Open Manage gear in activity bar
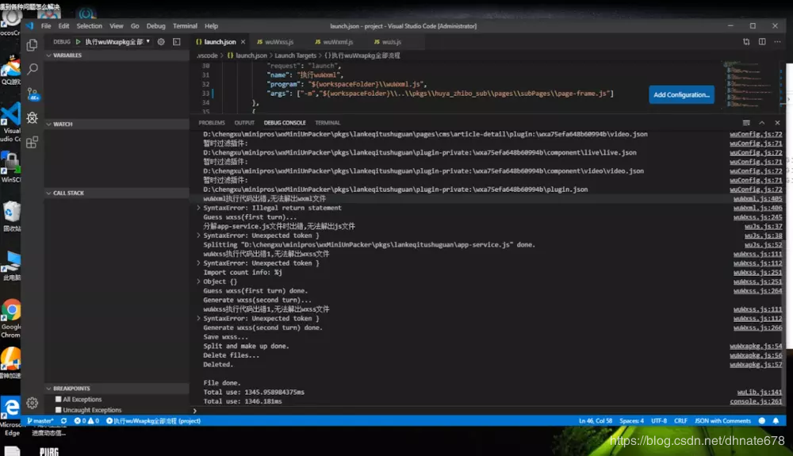The image size is (793, 456). click(32, 402)
